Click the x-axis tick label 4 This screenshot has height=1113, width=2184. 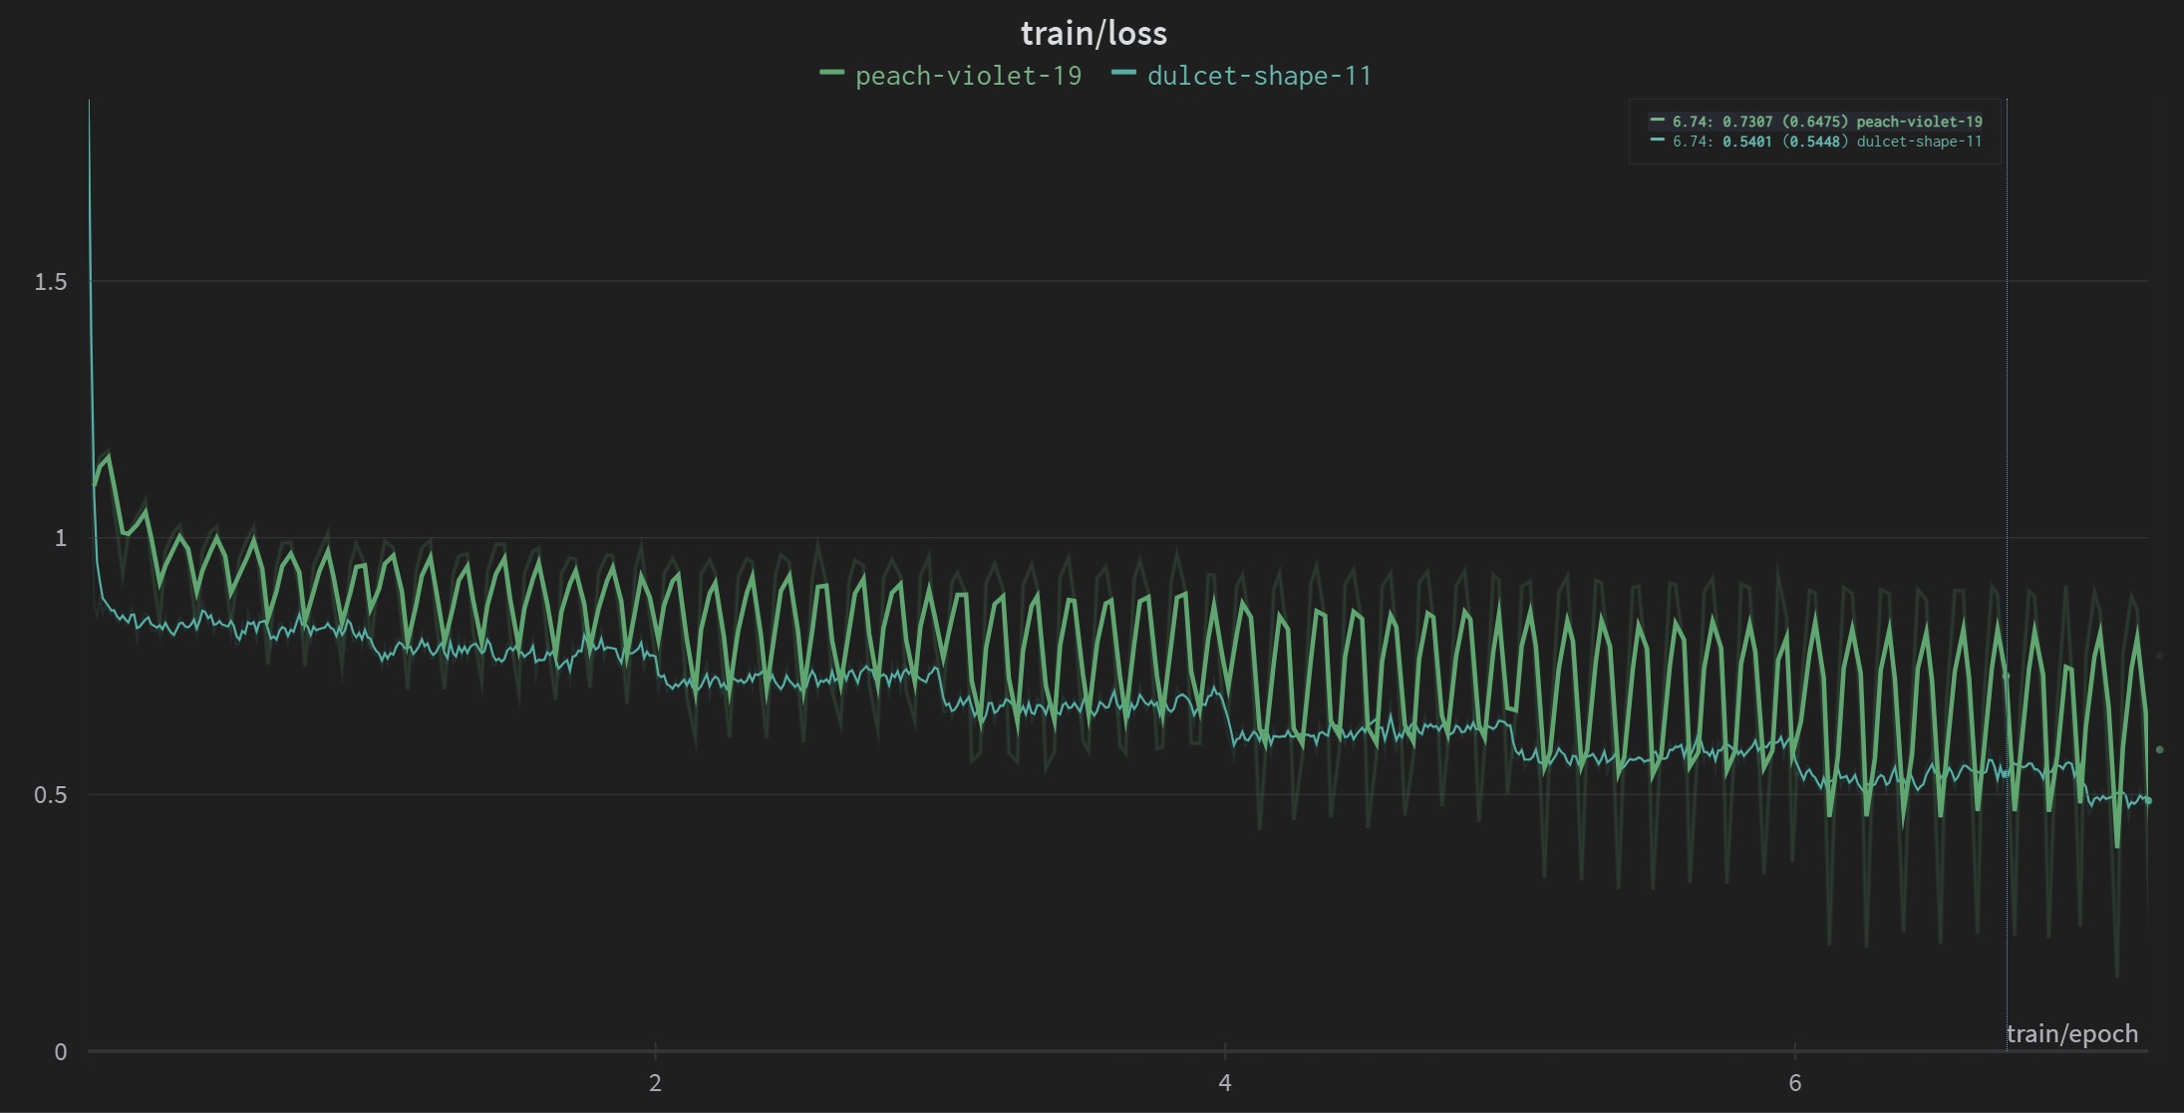[1225, 1083]
